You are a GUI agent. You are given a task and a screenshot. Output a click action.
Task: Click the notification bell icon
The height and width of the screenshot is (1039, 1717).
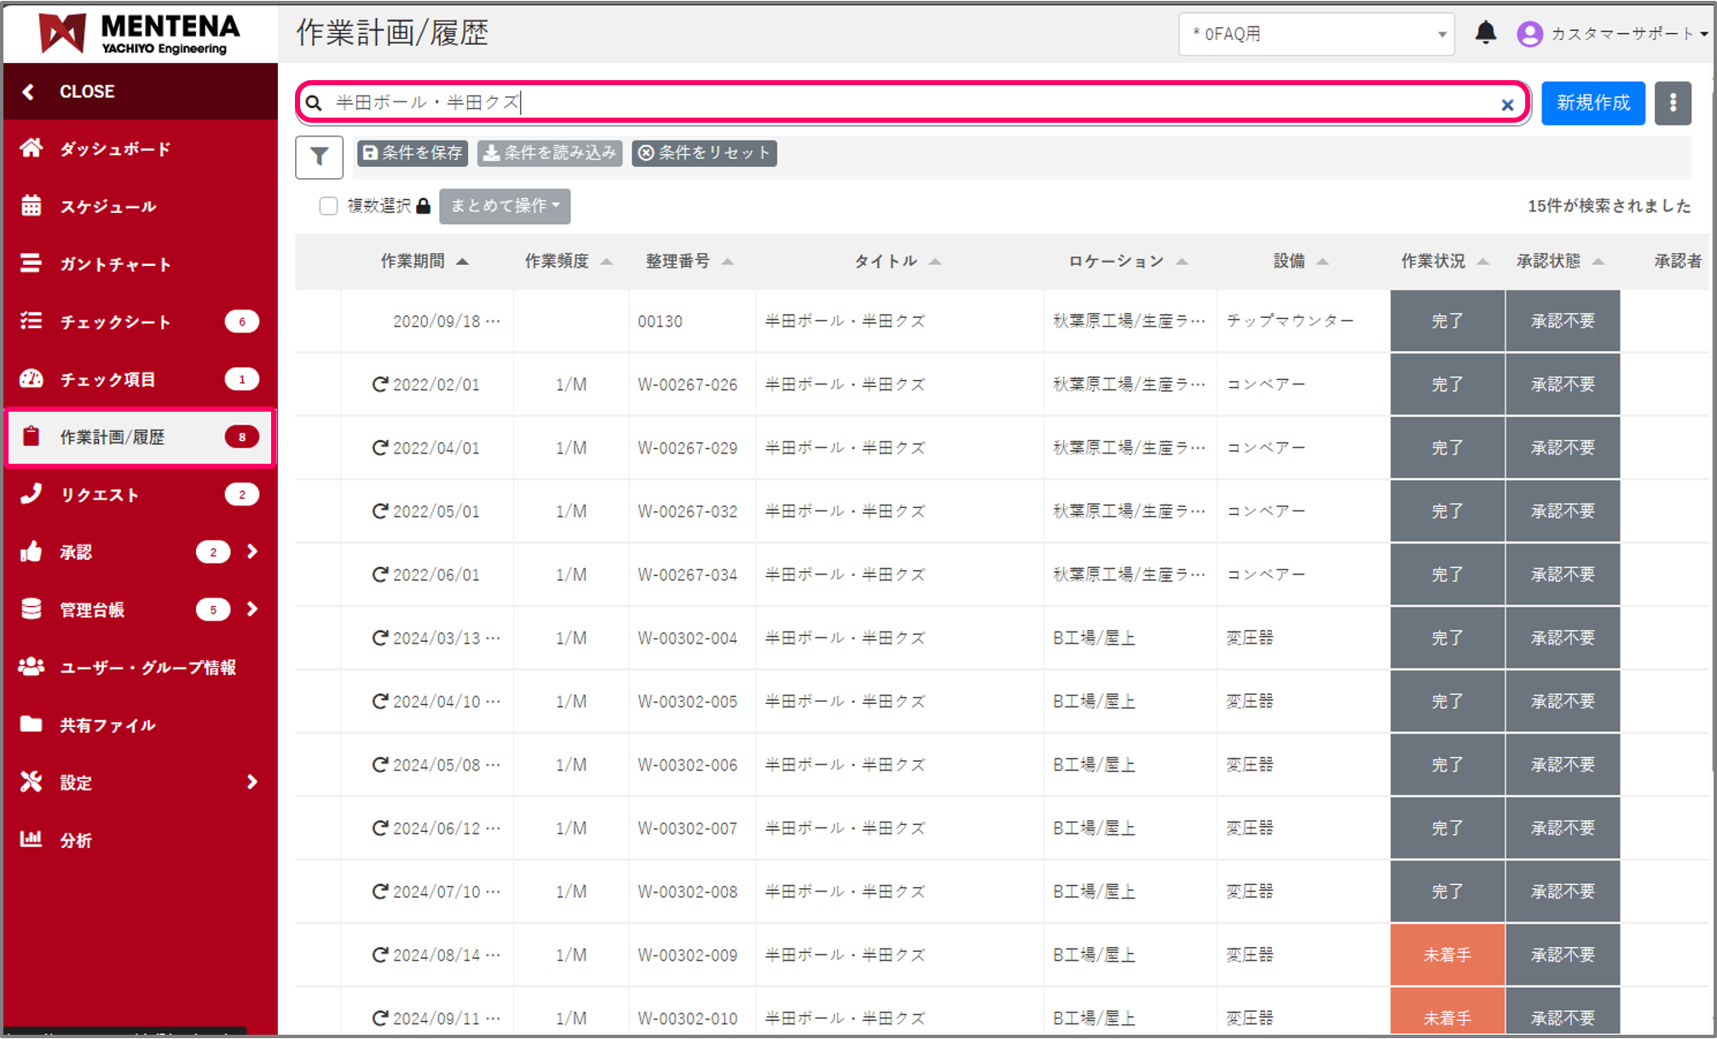tap(1485, 33)
